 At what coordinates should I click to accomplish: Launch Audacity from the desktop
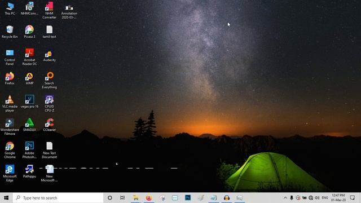click(x=49, y=56)
